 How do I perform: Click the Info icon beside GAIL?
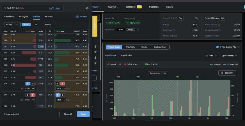coord(58,8)
